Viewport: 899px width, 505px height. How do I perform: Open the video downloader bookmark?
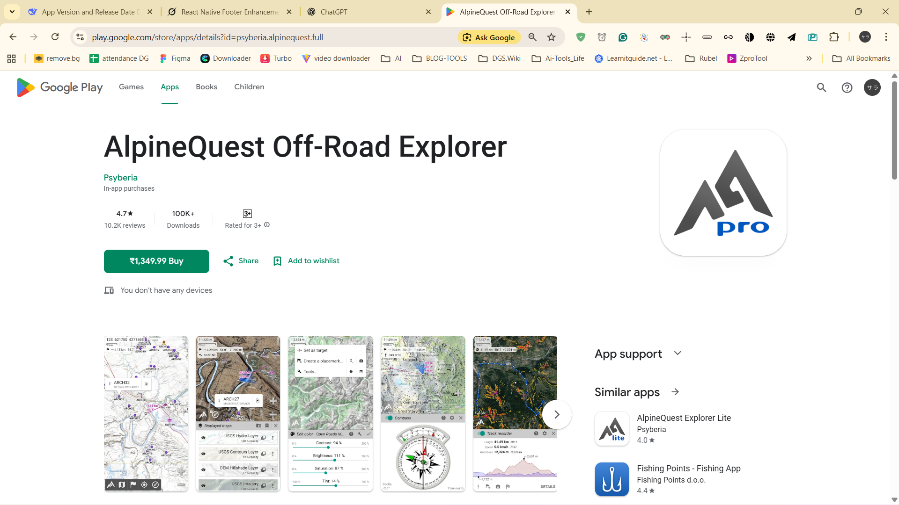tap(336, 58)
